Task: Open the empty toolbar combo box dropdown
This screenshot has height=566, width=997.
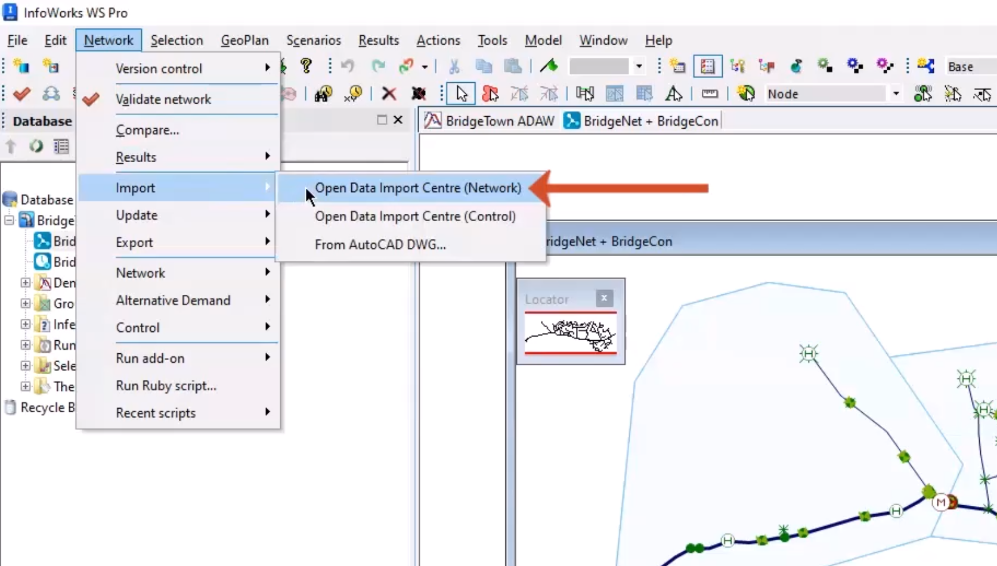Action: [639, 66]
